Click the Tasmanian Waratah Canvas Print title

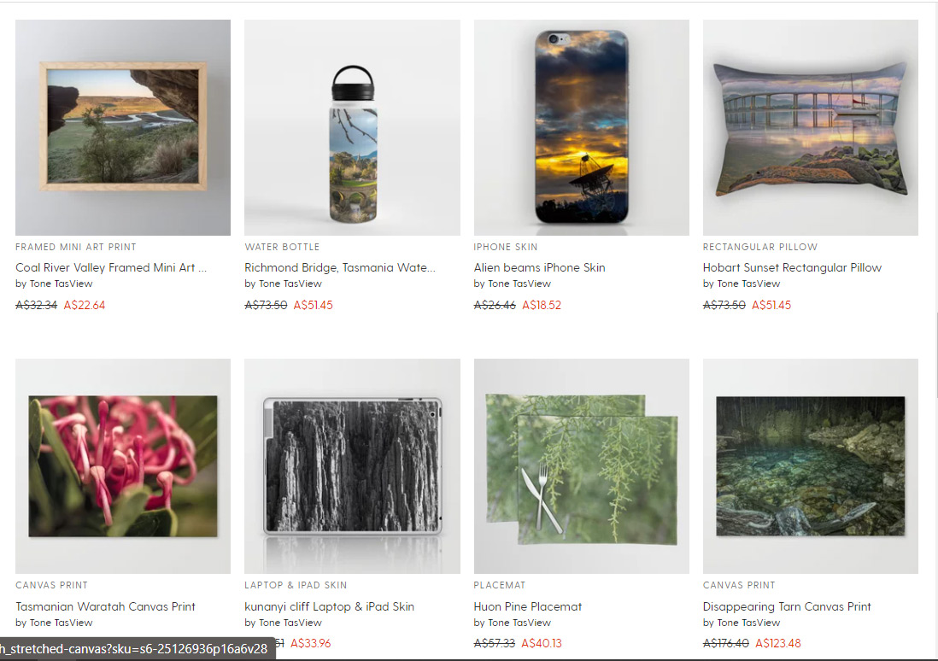[105, 606]
